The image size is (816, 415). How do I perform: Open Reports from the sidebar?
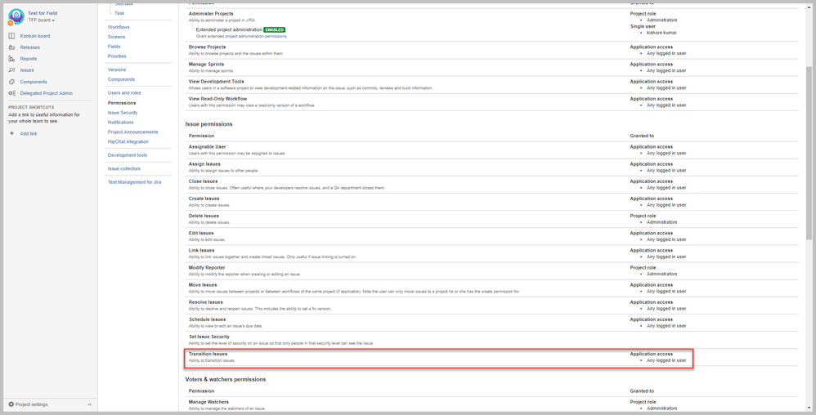pyautogui.click(x=28, y=59)
